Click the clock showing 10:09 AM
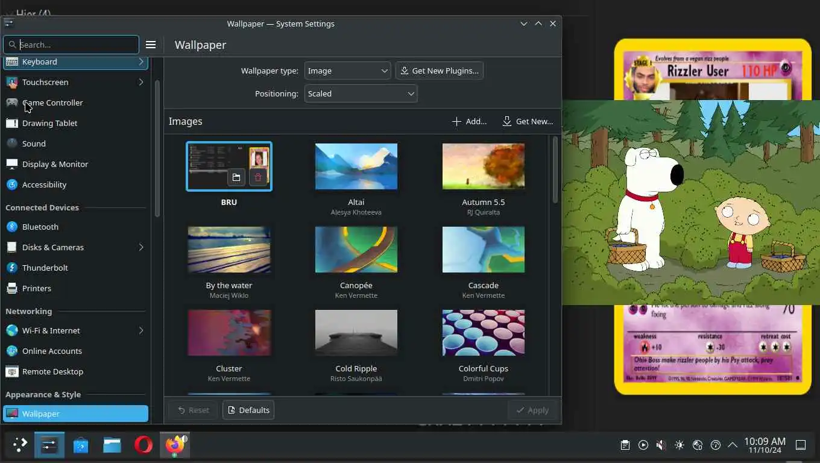 (x=765, y=446)
